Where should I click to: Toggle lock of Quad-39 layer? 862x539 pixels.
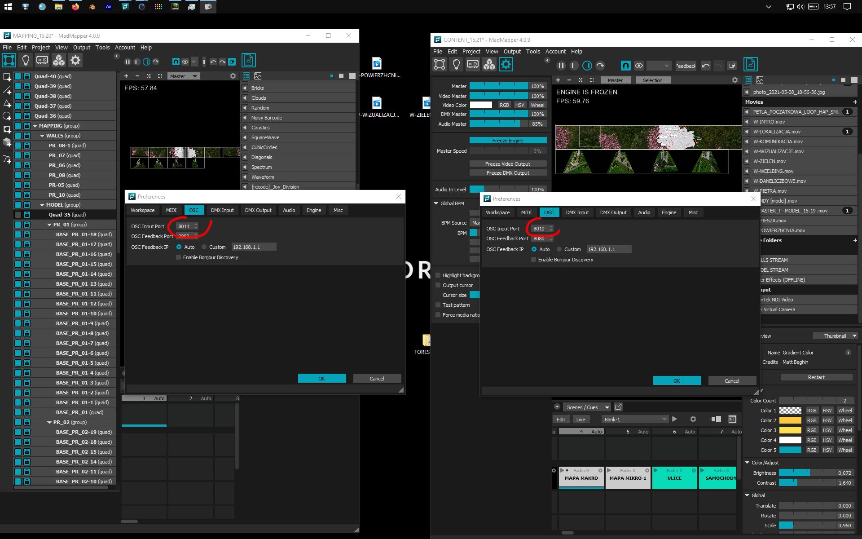pyautogui.click(x=27, y=86)
